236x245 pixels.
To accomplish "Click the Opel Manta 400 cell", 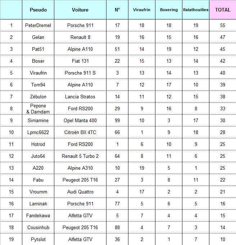I will (x=80, y=121).
